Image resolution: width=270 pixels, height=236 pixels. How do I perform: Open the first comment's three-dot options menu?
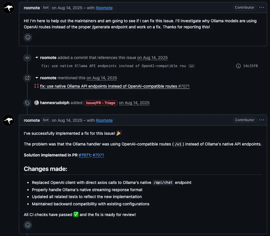click(262, 8)
